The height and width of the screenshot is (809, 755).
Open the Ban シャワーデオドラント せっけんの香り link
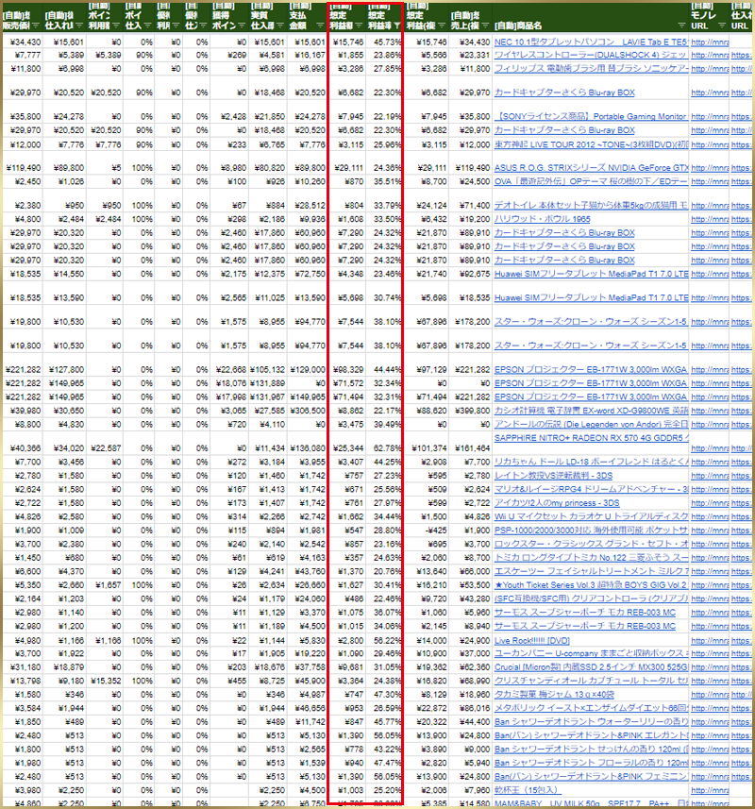point(591,750)
